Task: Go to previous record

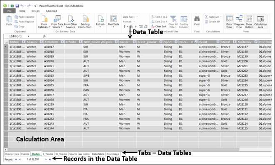Action: tap(20, 160)
